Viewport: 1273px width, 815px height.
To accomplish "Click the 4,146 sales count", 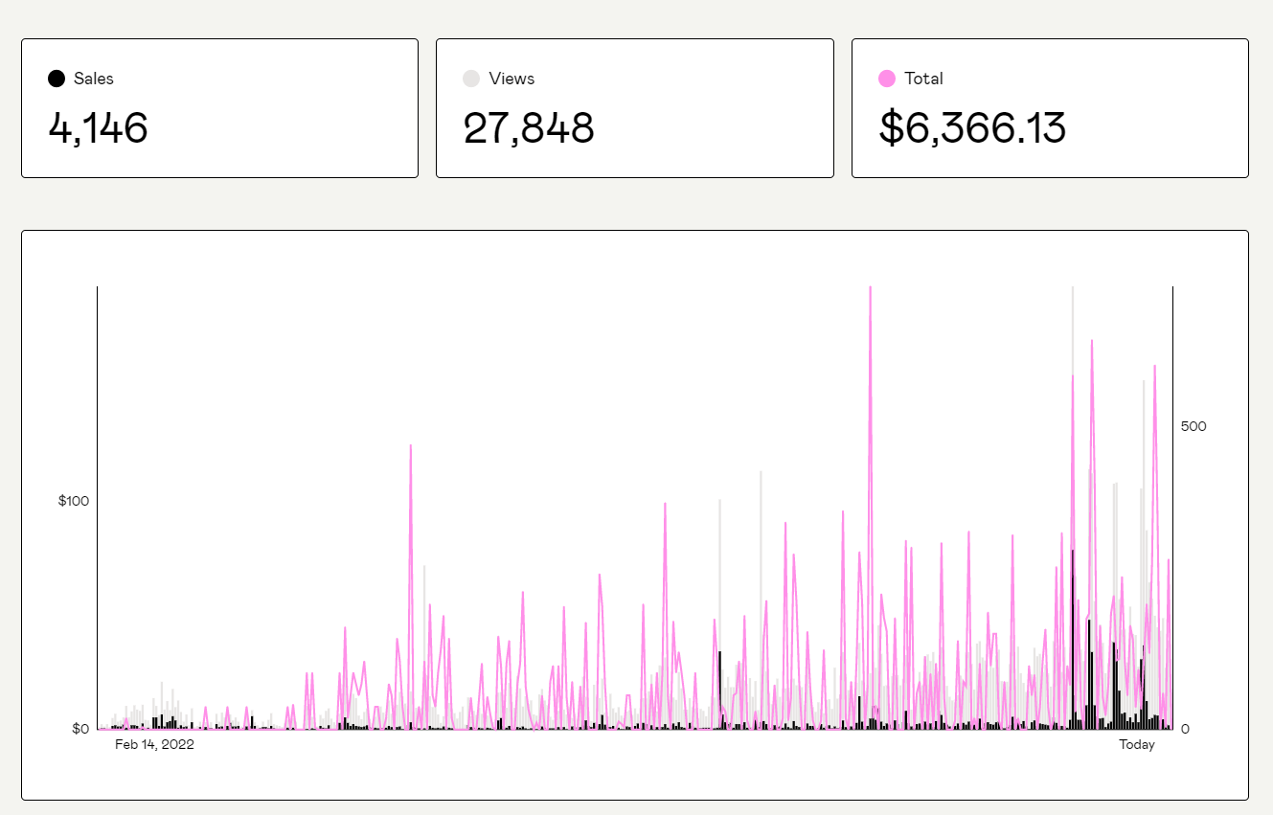I will pos(99,128).
